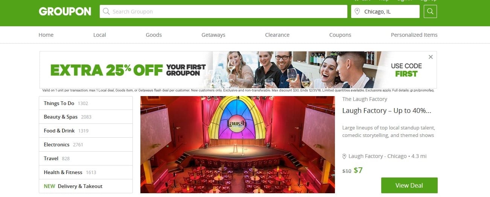This screenshot has width=490, height=197.
Task: Click the location pin icon beside Chicago
Action: coord(357,12)
